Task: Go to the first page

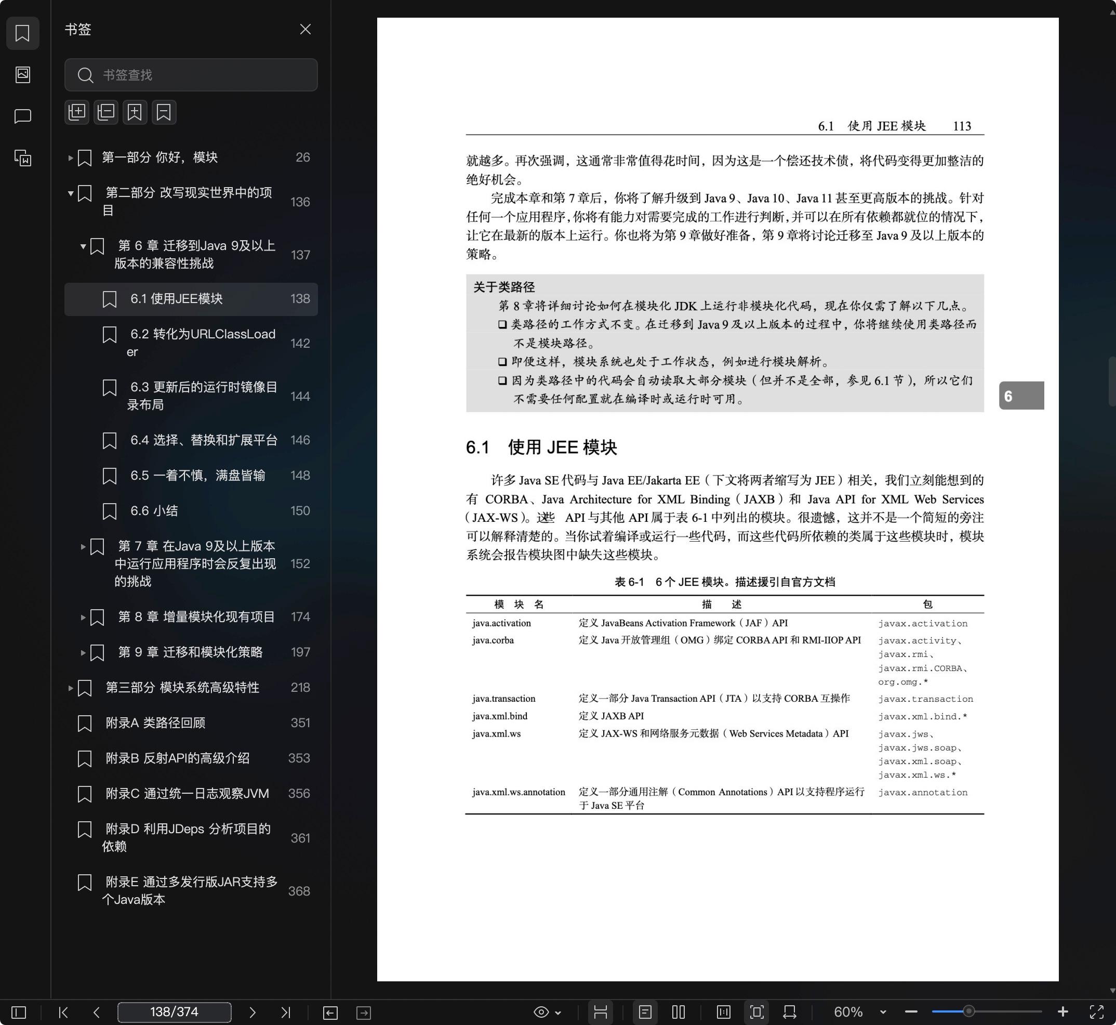Action: [63, 1012]
